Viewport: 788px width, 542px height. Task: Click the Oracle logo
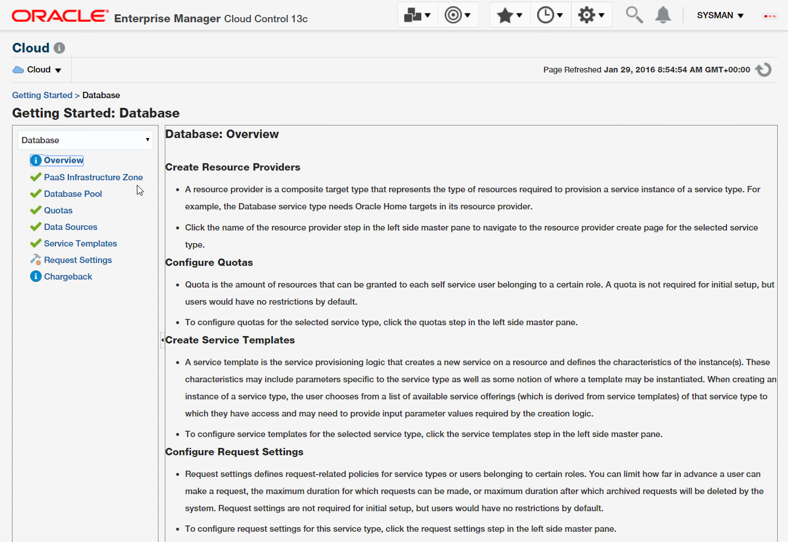60,16
